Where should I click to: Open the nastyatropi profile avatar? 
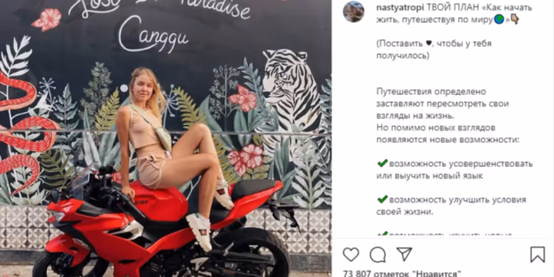[353, 12]
